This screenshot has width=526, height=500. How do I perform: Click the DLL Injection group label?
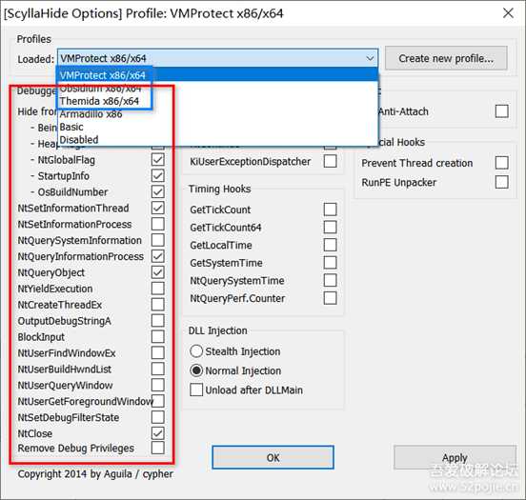(217, 330)
